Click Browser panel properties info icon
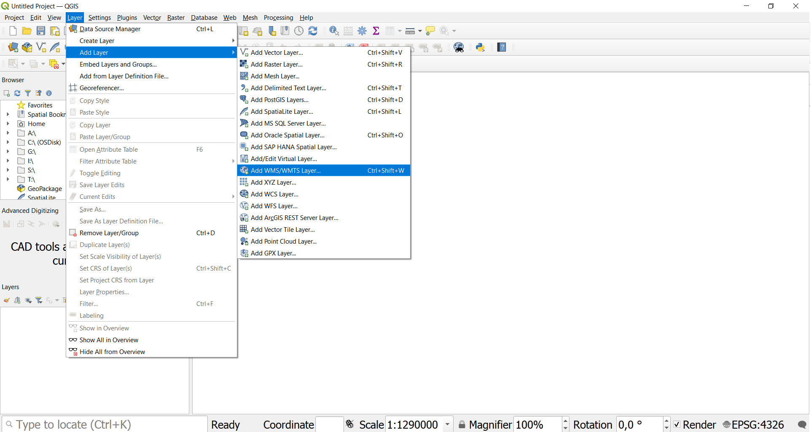 point(49,93)
